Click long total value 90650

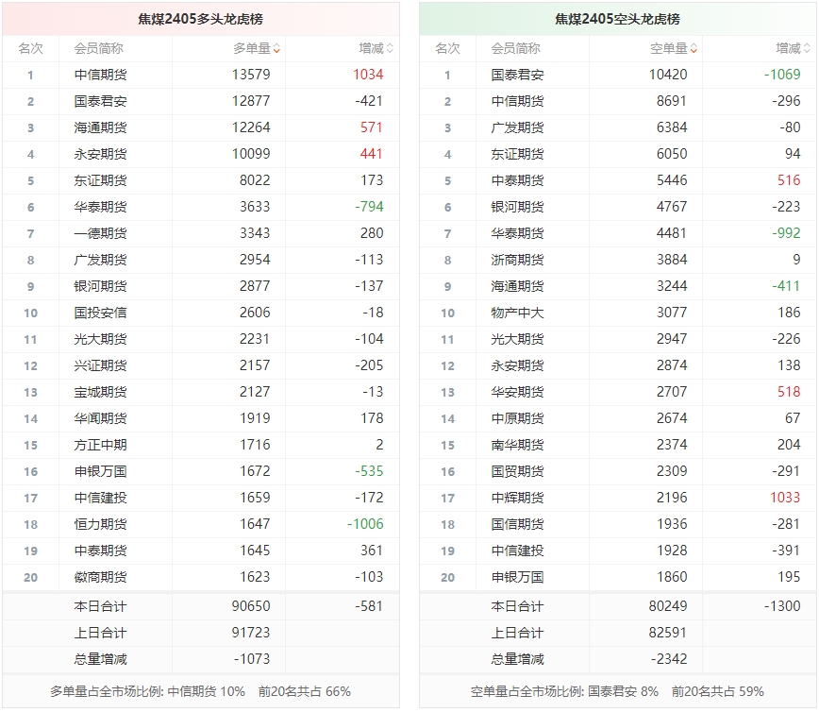(x=251, y=606)
